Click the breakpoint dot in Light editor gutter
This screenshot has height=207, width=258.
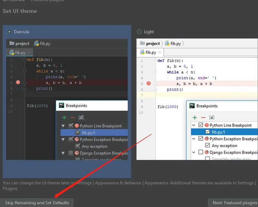click(x=149, y=83)
